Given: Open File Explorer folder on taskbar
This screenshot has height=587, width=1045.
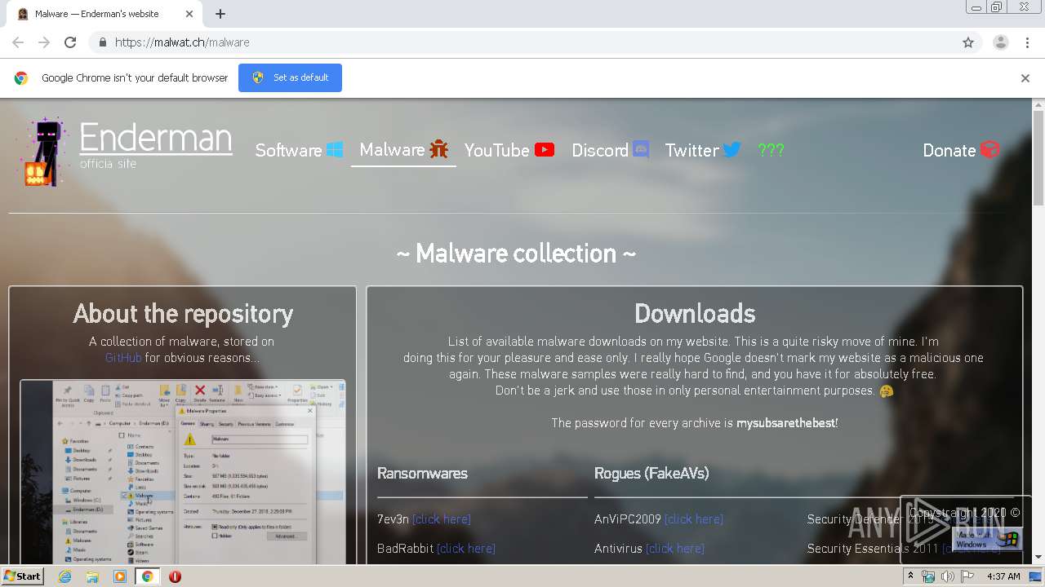Looking at the screenshot, I should tap(92, 576).
